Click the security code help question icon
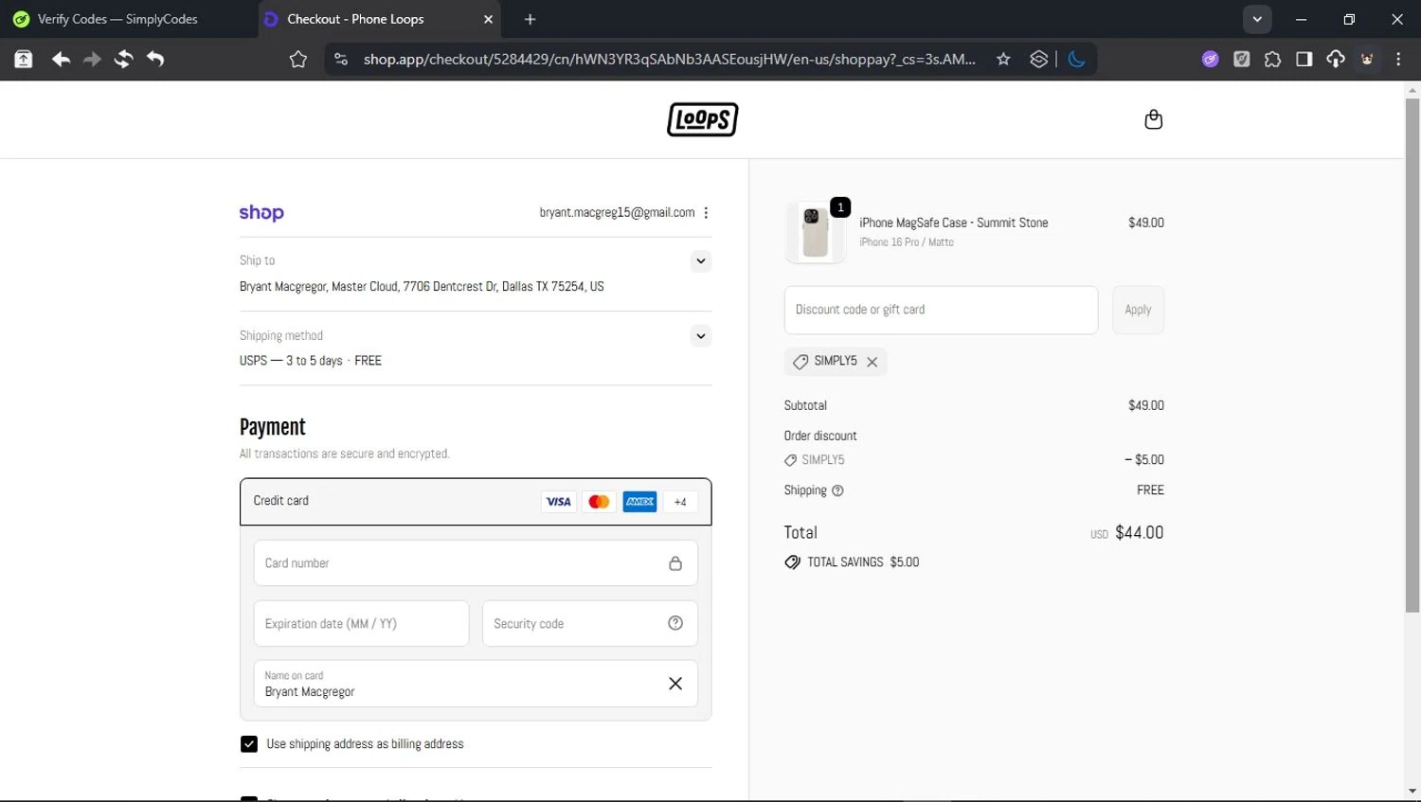The height and width of the screenshot is (802, 1421). 675,623
